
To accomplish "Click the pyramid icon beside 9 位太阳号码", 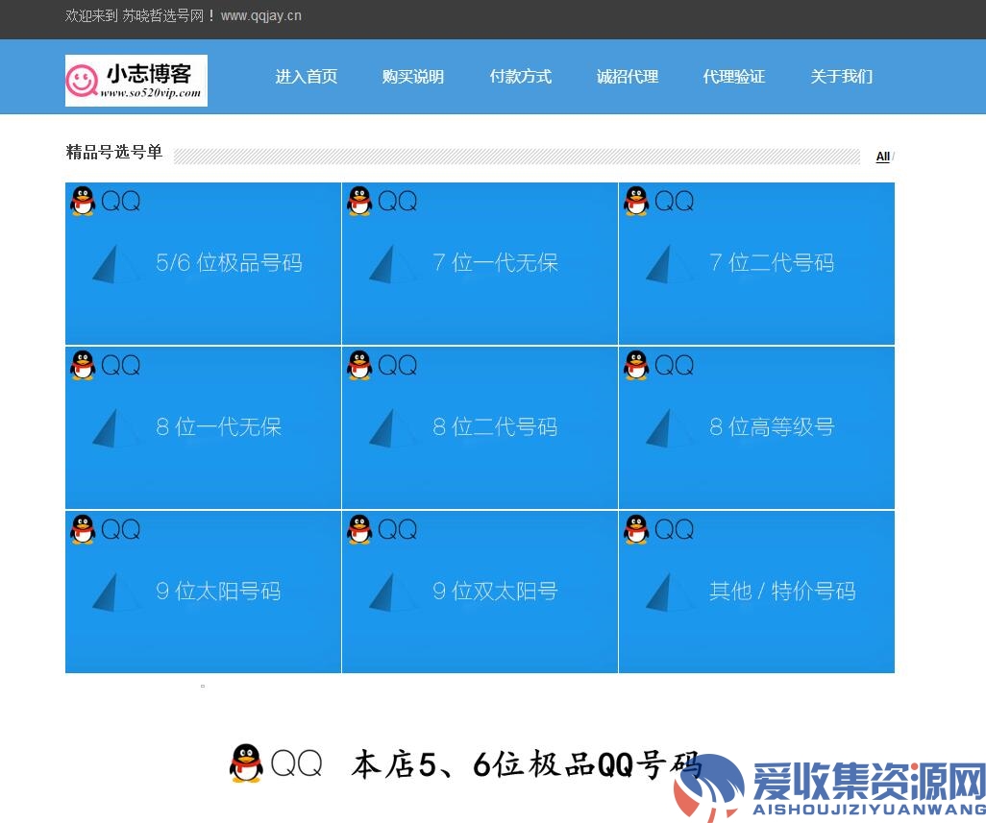I will point(115,592).
